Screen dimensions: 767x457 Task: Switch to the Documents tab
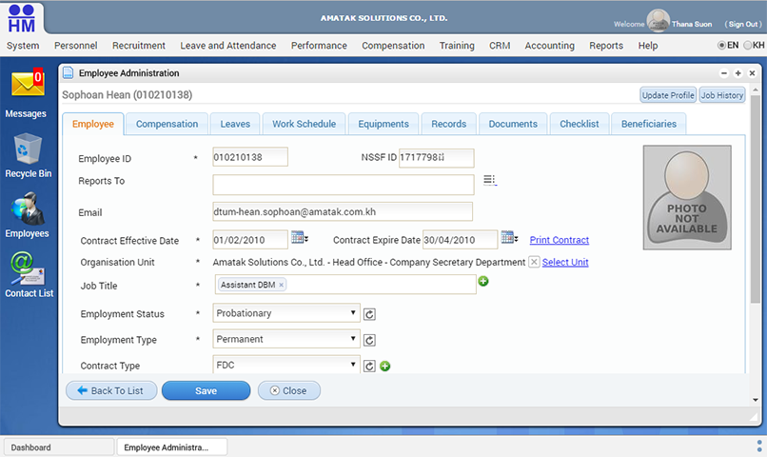(513, 124)
